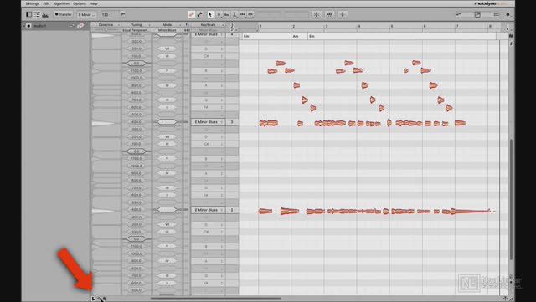Toggle the third scale editor icon at bottom-left
This screenshot has width=536, height=302.
click(105, 299)
